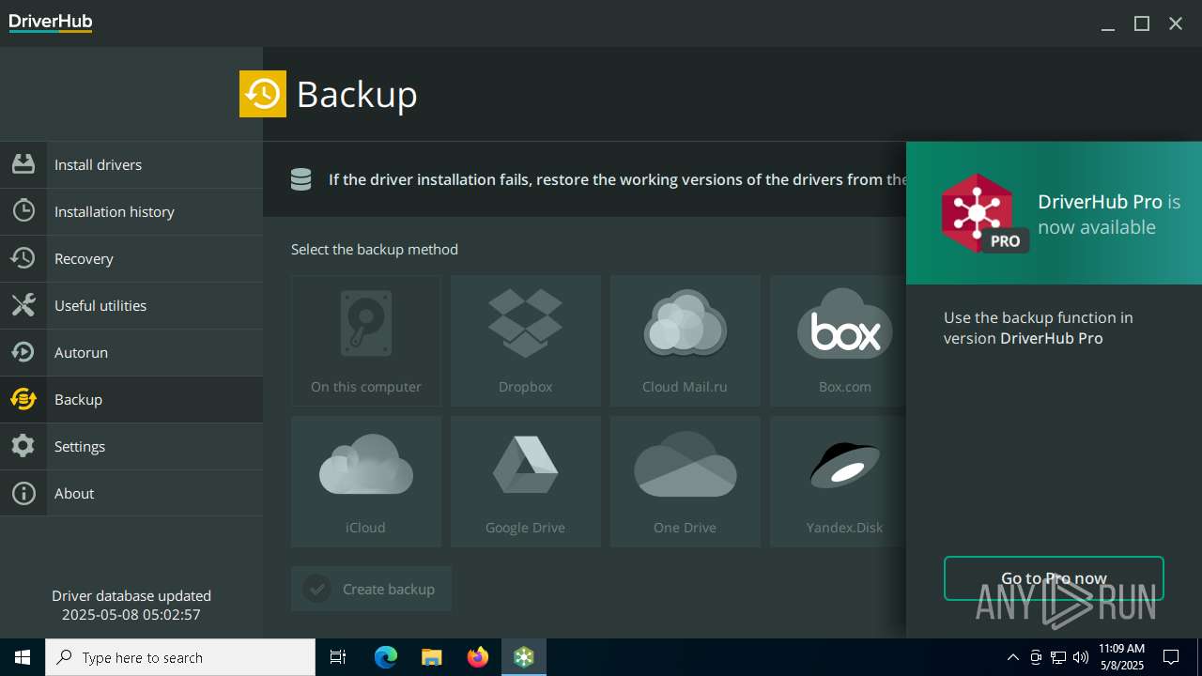Click DriverHub taskbar icon
1202x676 pixels.
click(524, 657)
